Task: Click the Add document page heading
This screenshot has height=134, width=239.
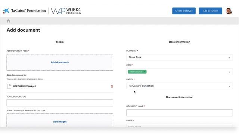Action: (23, 30)
